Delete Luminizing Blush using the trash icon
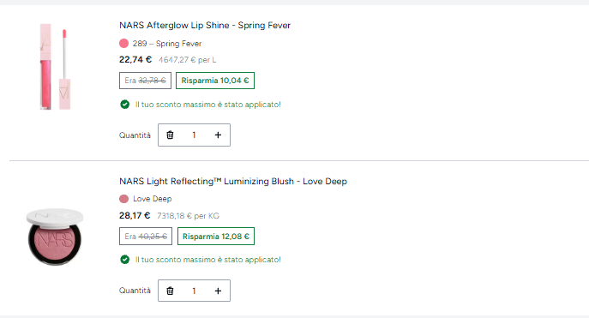 (170, 291)
